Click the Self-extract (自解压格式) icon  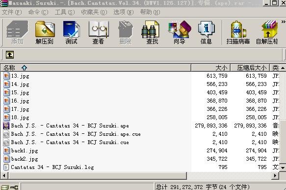[x=267, y=32]
